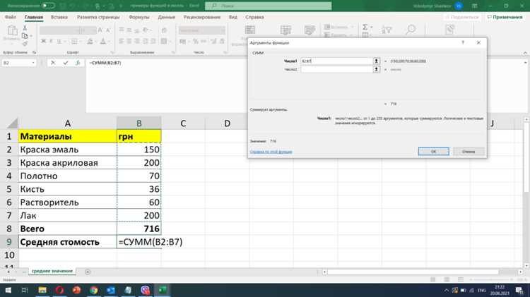Select column B header
The height and width of the screenshot is (297, 530).
tap(139, 123)
